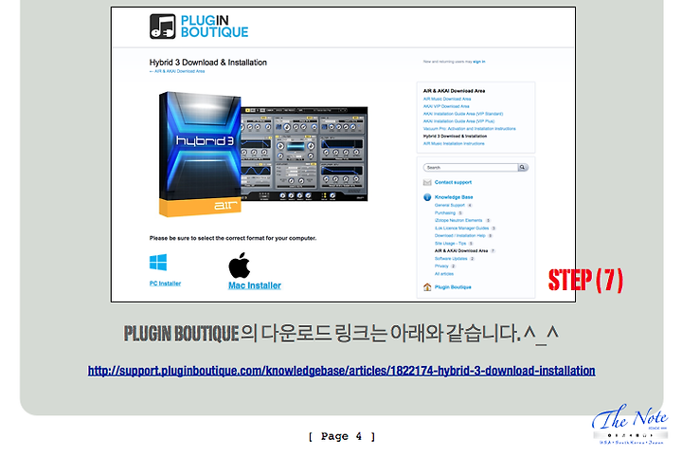Open the support.pluginboutique.com hybrid-3 download URL
682x458 pixels.
(x=341, y=371)
